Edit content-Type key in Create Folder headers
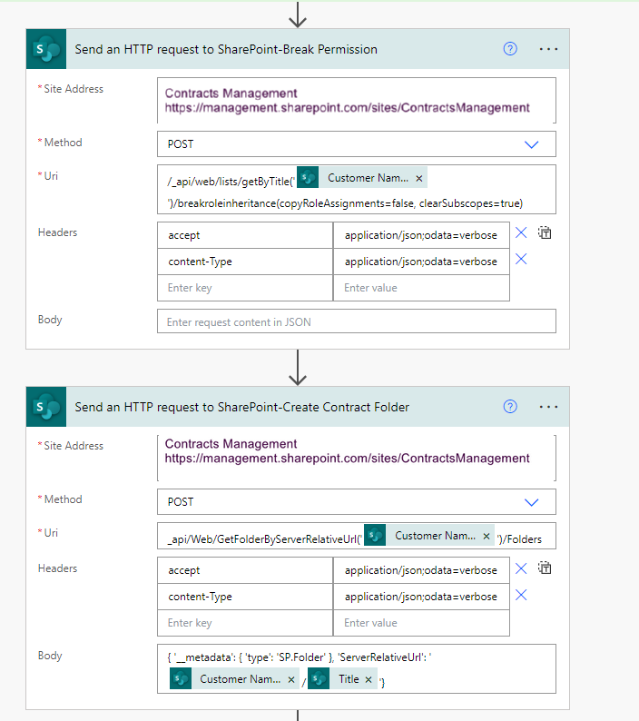 pos(245,597)
